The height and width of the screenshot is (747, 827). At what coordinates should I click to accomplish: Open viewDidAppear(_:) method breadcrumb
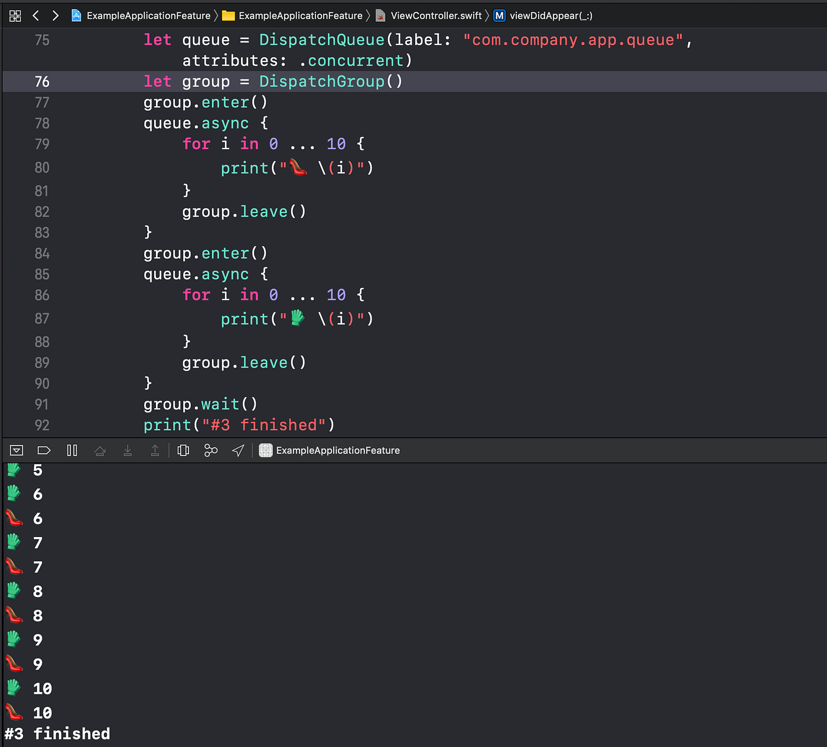pos(551,16)
